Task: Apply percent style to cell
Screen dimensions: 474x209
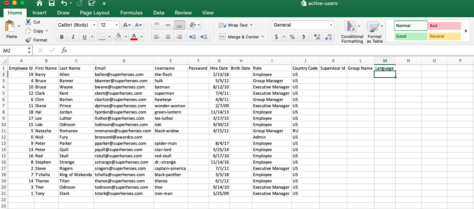Action: point(292,37)
